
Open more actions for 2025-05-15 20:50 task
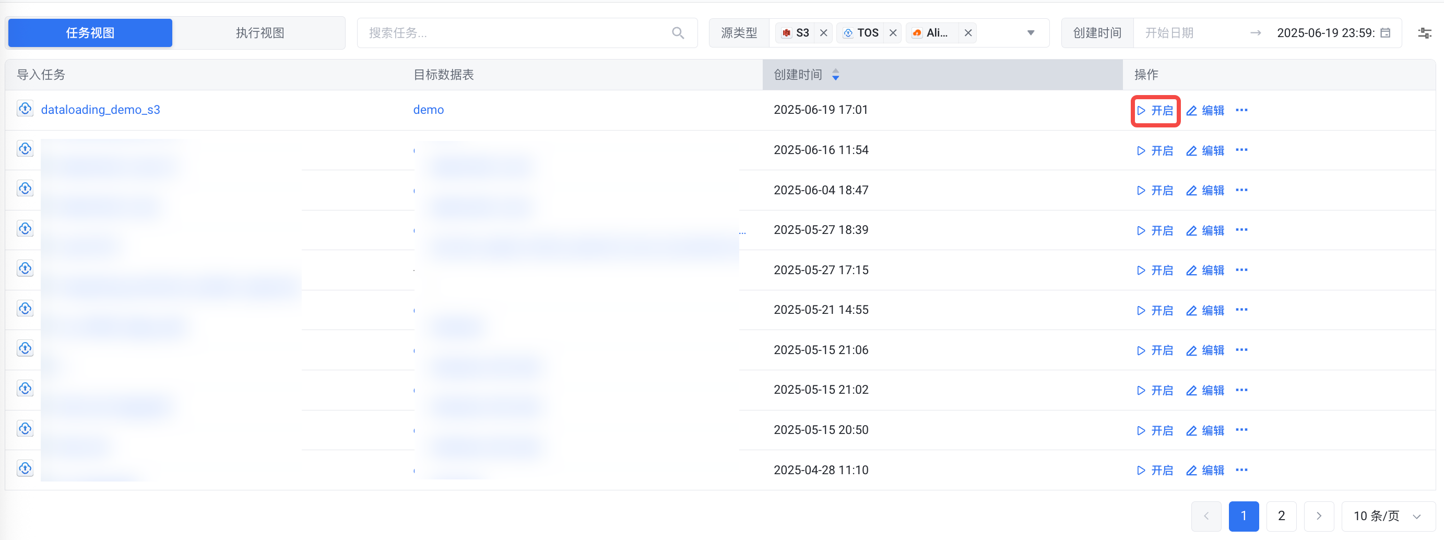point(1241,430)
